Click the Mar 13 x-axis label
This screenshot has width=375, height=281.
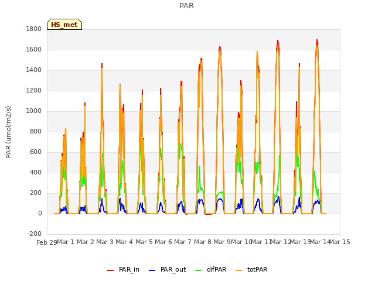point(300,242)
